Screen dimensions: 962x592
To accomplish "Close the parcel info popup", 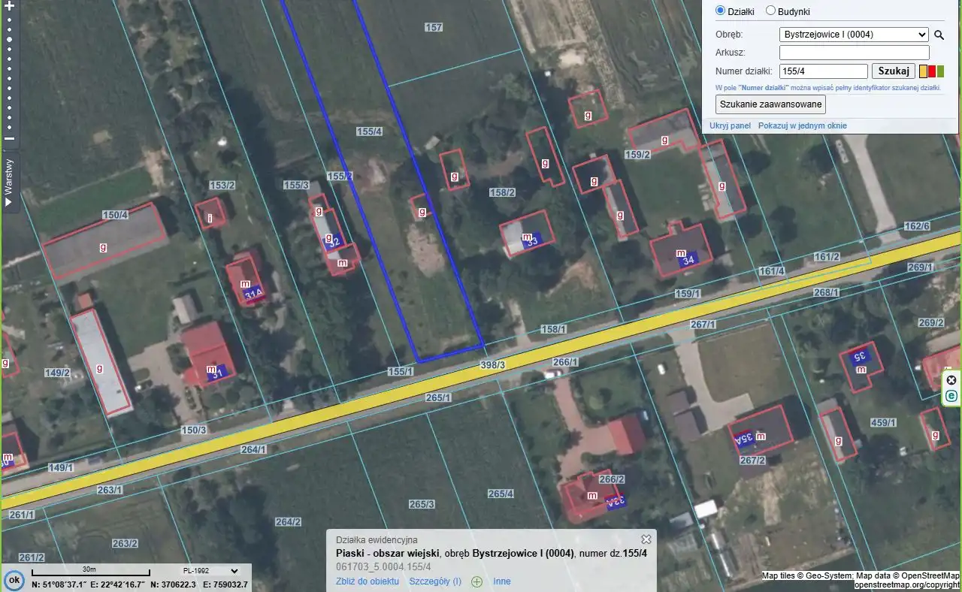I will pyautogui.click(x=646, y=539).
